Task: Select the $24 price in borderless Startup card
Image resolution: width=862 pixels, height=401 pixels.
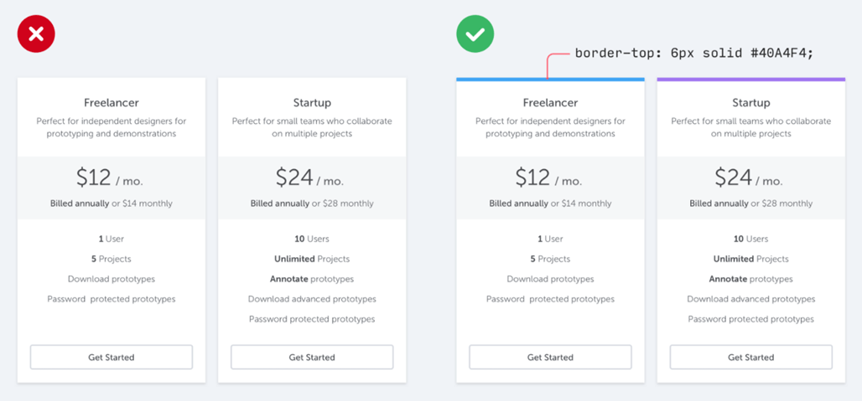Action: (294, 177)
